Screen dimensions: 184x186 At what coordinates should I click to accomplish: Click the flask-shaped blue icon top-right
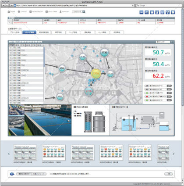[157, 12]
